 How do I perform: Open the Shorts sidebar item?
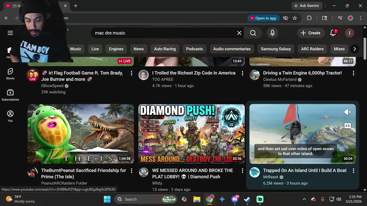point(10,74)
